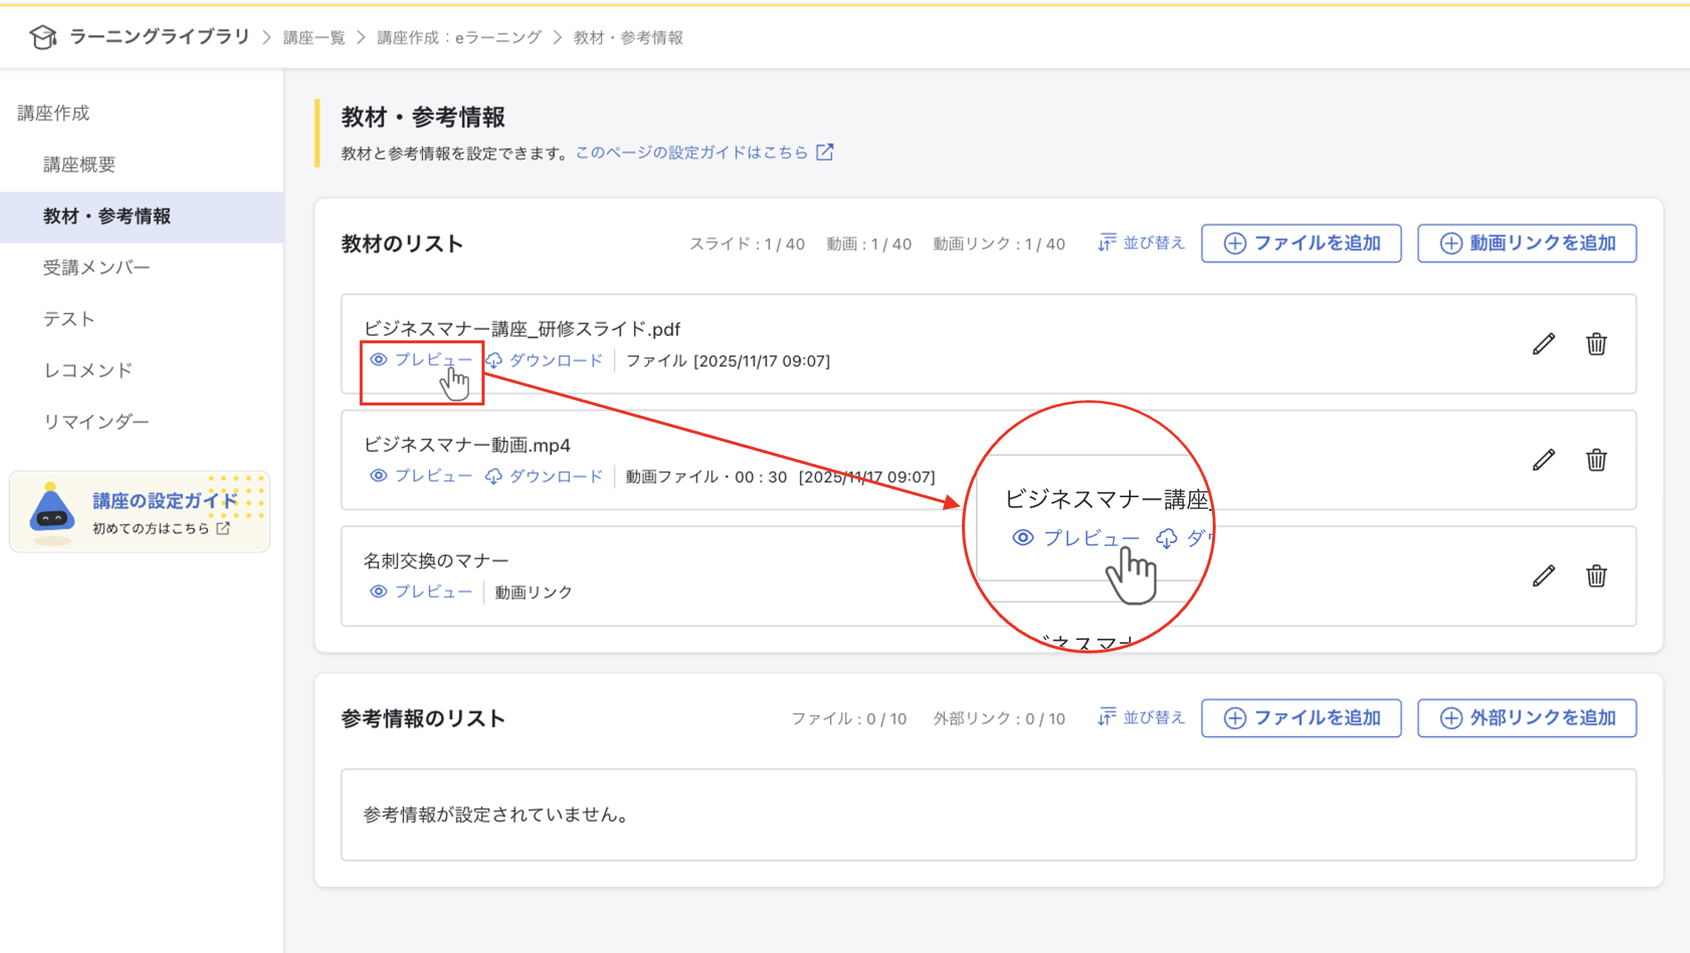The width and height of the screenshot is (1690, 953).
Task: Open 並び替え sort in 参考情報のリスト
Action: [x=1142, y=718]
